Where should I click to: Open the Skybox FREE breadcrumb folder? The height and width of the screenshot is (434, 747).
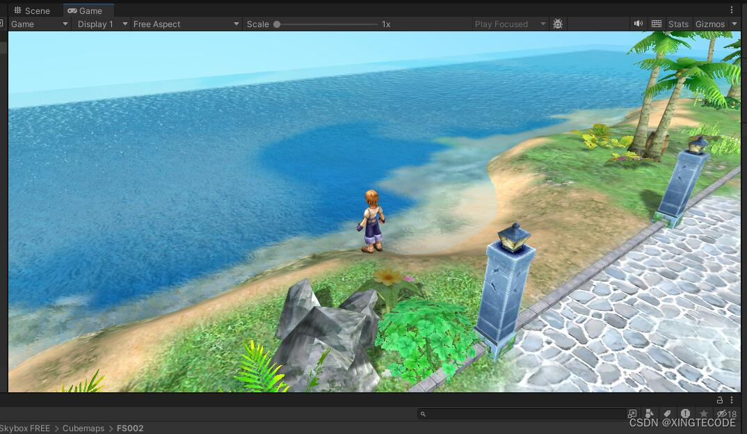25,428
